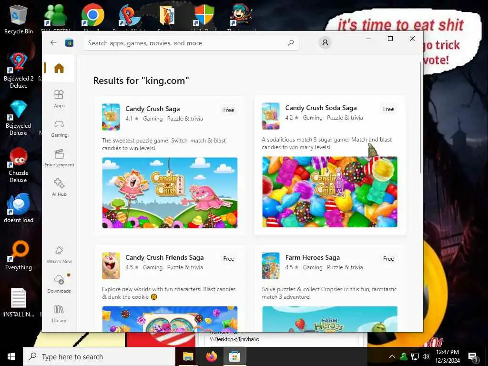
Task: Open the Candy Crush Friends Saga title
Action: pos(164,257)
